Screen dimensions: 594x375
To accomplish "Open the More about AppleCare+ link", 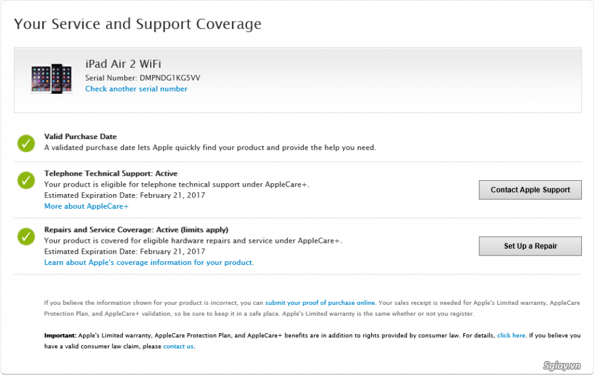I will pyautogui.click(x=86, y=206).
